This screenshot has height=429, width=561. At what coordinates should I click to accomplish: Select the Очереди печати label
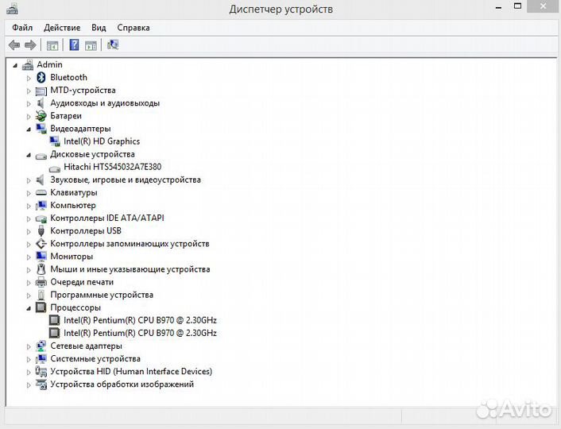82,282
